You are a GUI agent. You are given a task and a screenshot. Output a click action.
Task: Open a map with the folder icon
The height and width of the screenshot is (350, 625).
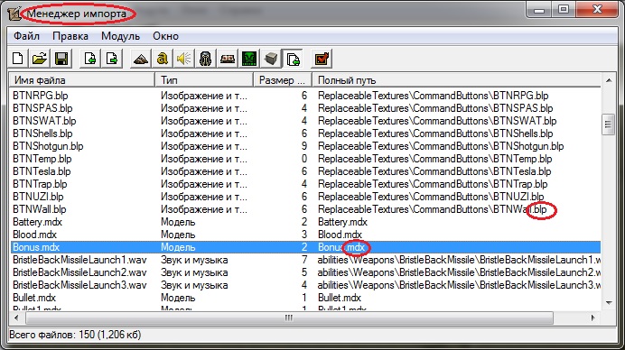(x=40, y=59)
